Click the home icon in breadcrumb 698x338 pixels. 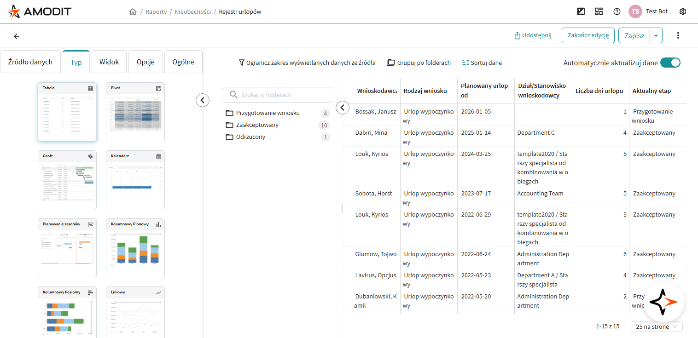coord(133,11)
